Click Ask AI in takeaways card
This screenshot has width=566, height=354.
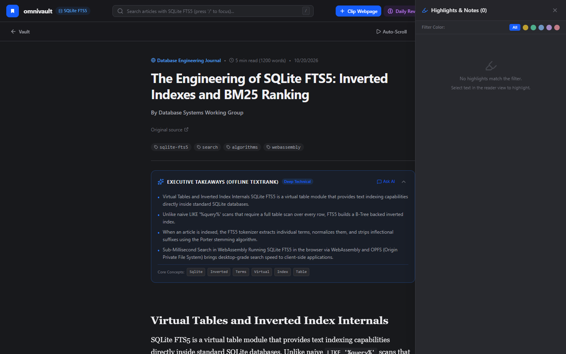tap(386, 182)
